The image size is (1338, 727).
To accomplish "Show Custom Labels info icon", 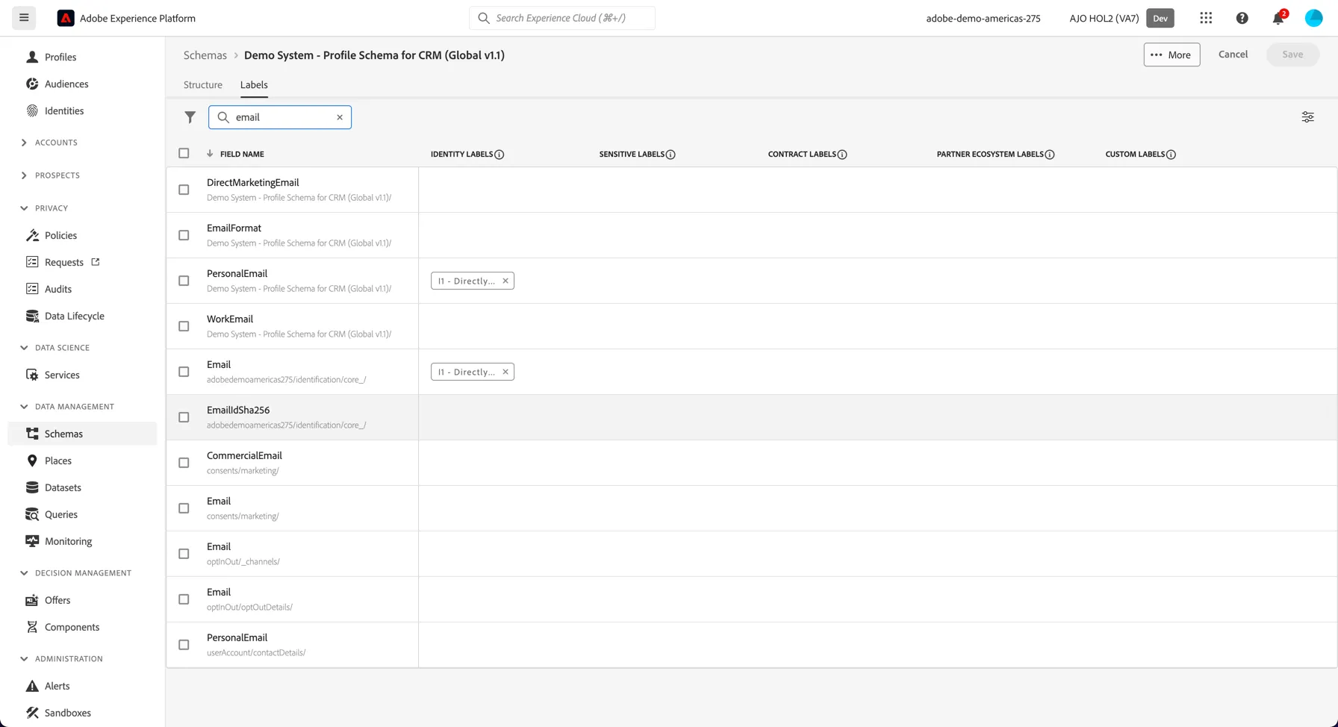I will click(x=1171, y=155).
